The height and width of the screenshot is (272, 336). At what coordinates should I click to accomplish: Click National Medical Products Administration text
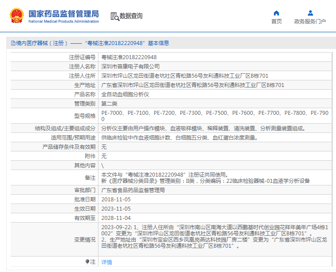coord(64,22)
